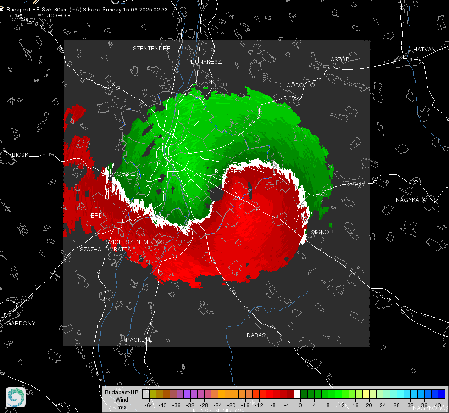The width and height of the screenshot is (449, 413).
Task: Click the "Wind" legend caption
Action: (122, 400)
